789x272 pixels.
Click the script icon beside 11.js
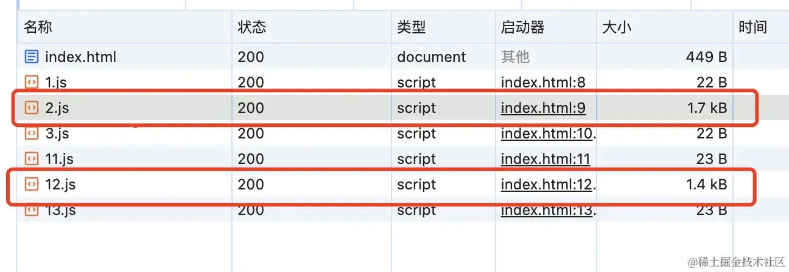[x=31, y=159]
